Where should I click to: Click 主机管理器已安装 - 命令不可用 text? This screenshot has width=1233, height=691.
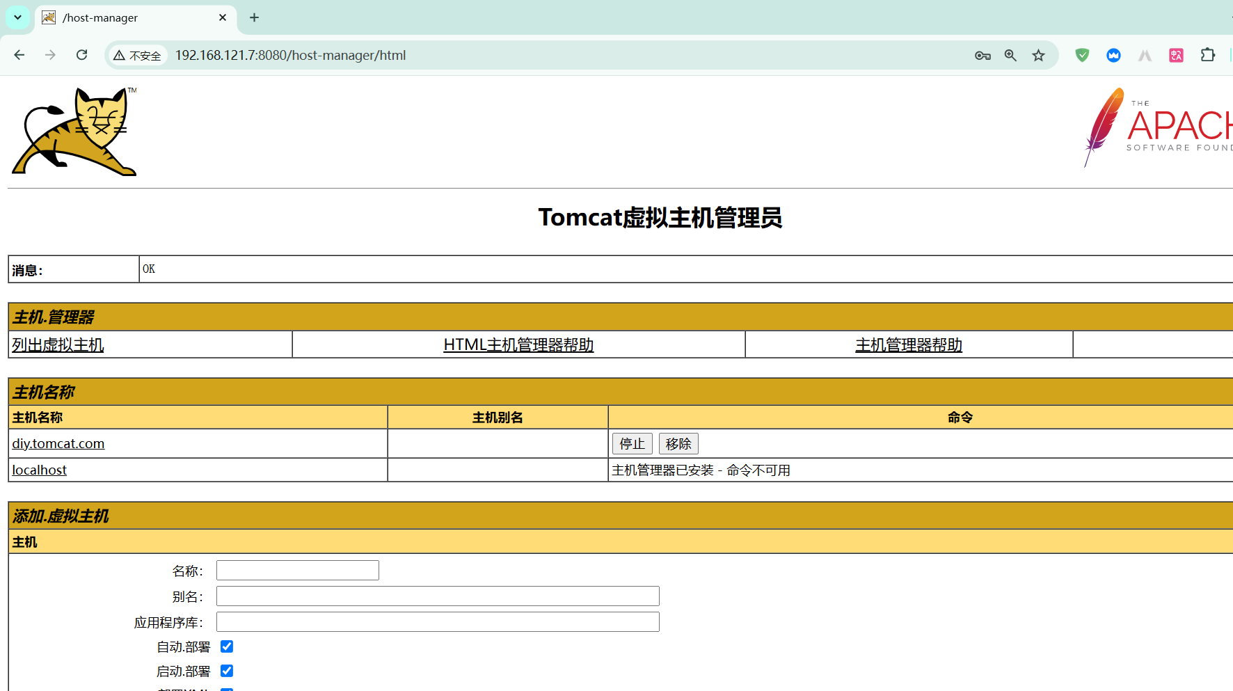pos(701,470)
